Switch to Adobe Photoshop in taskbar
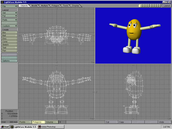This screenshot has height=129, width=172. [48, 127]
